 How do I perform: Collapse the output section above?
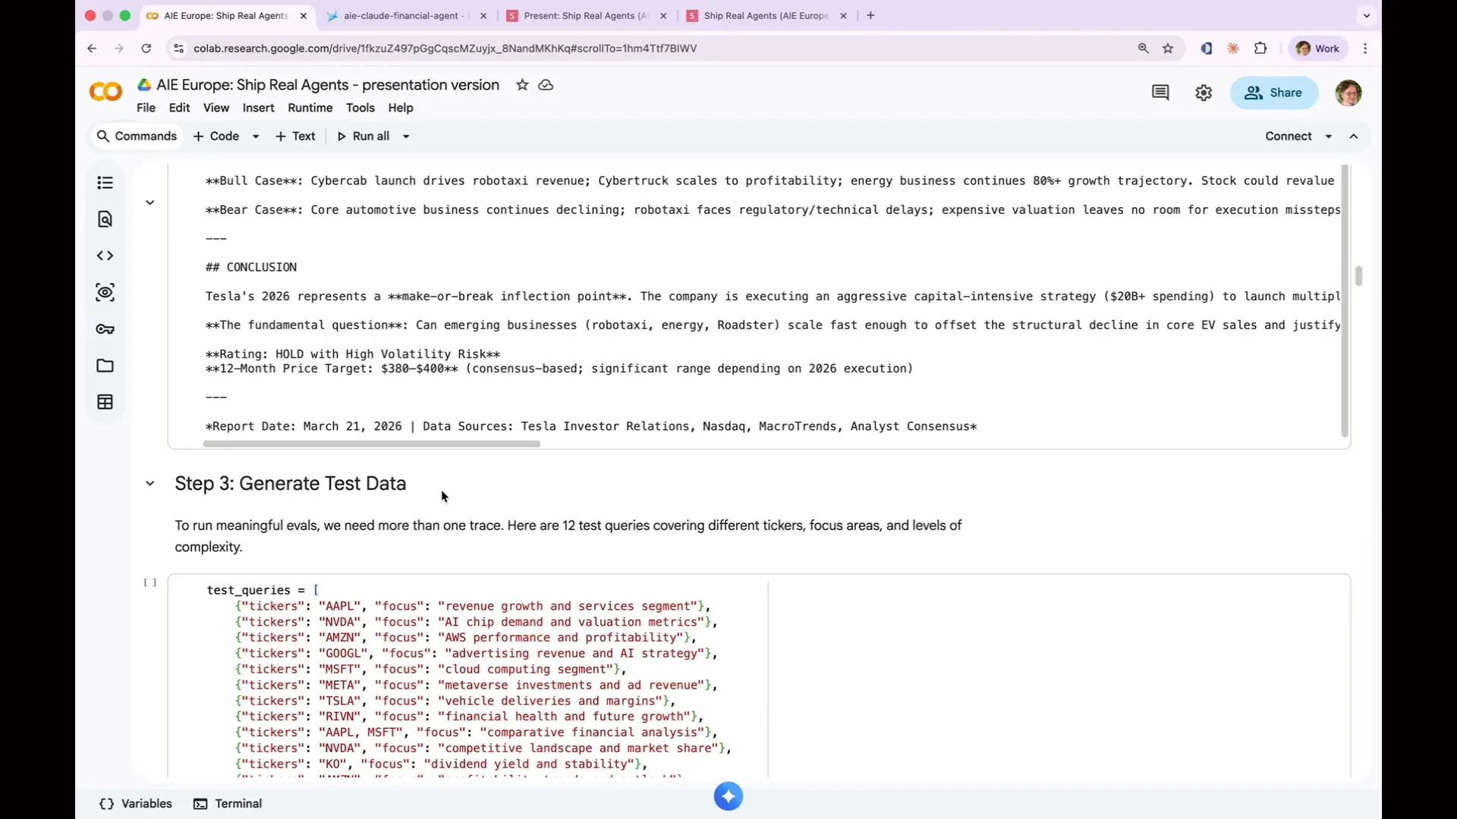point(150,202)
